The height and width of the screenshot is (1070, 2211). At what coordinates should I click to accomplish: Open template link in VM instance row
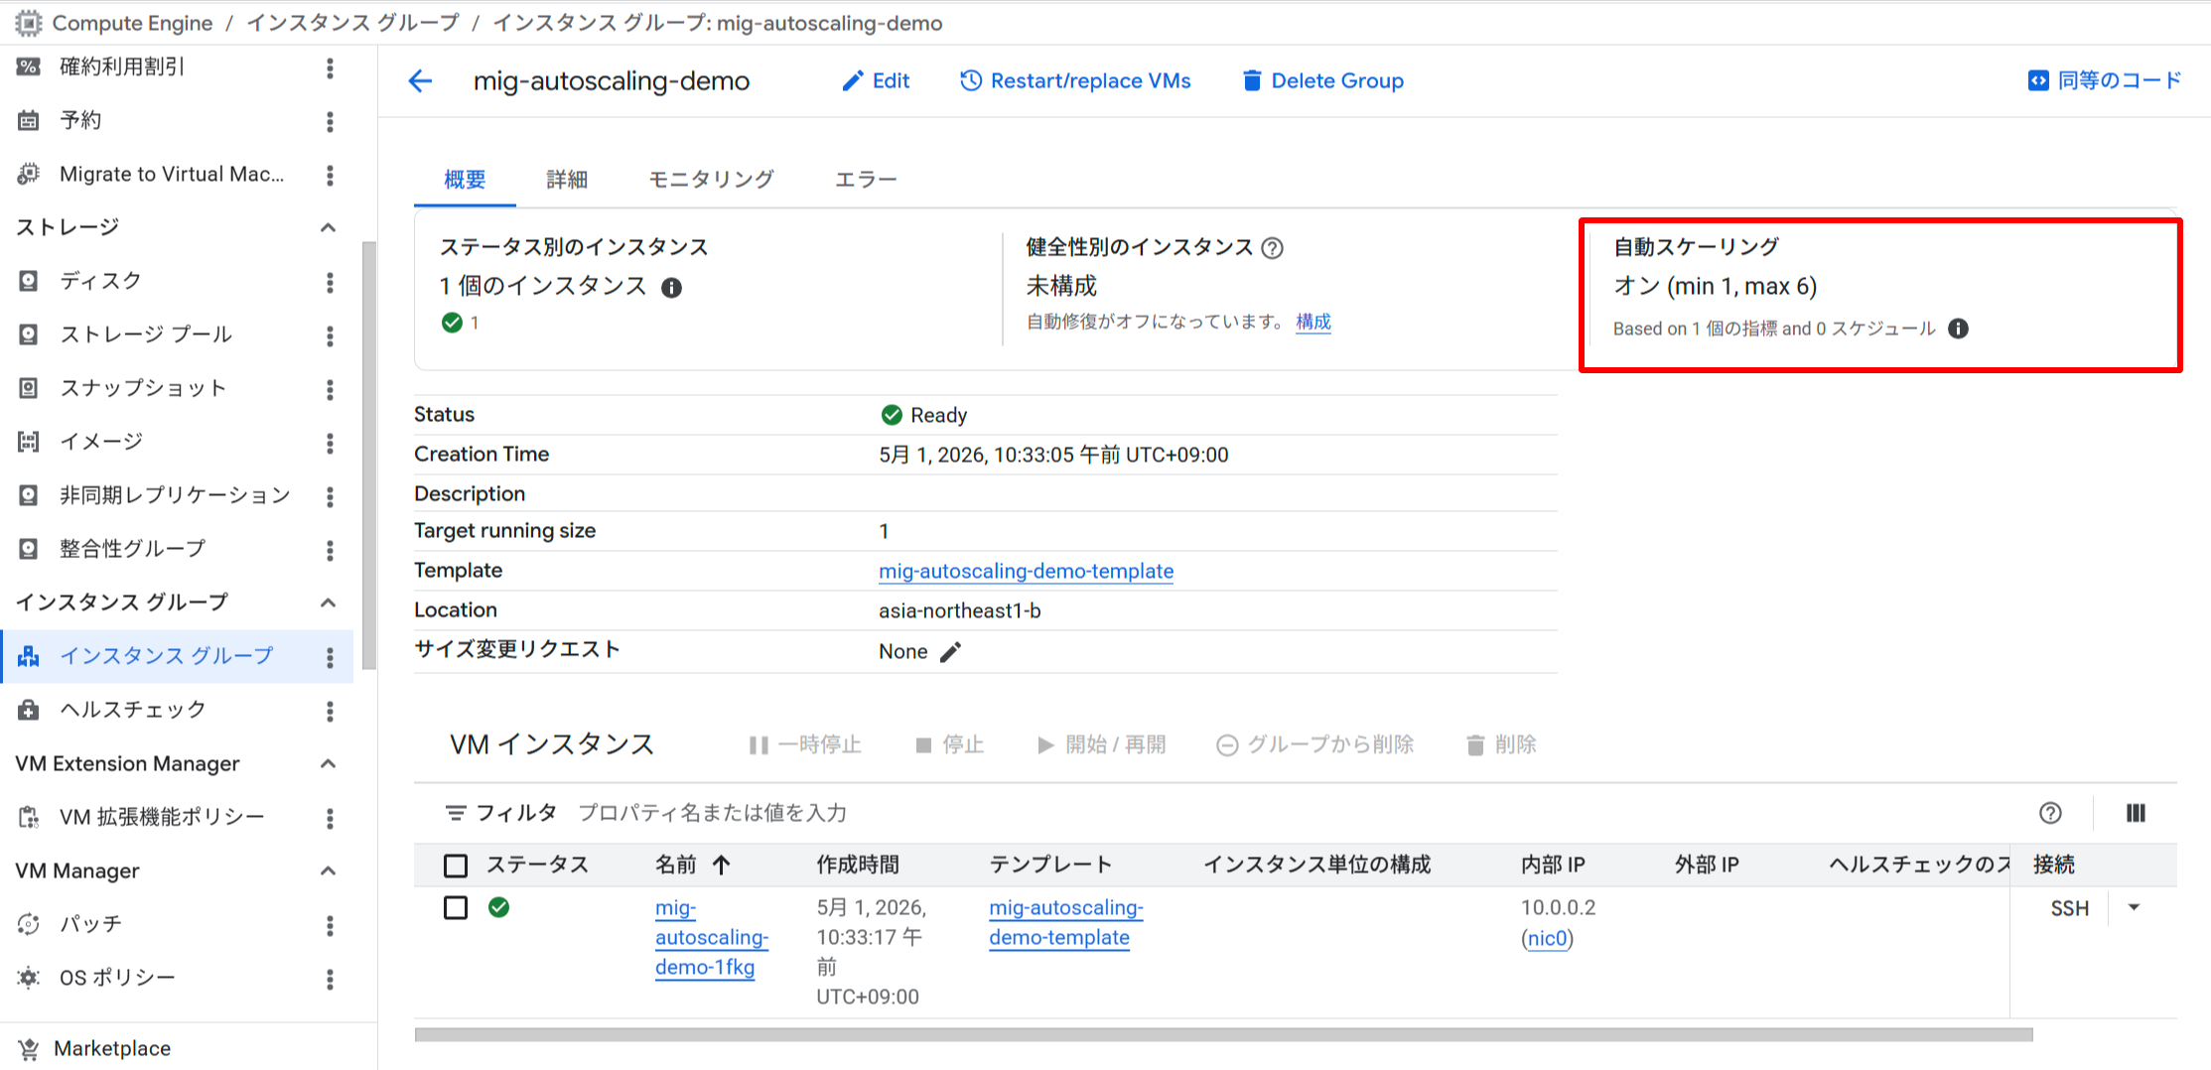(1065, 922)
